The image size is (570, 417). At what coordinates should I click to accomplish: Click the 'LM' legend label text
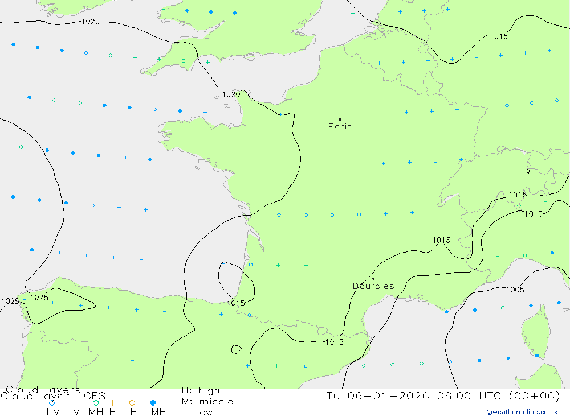point(53,412)
